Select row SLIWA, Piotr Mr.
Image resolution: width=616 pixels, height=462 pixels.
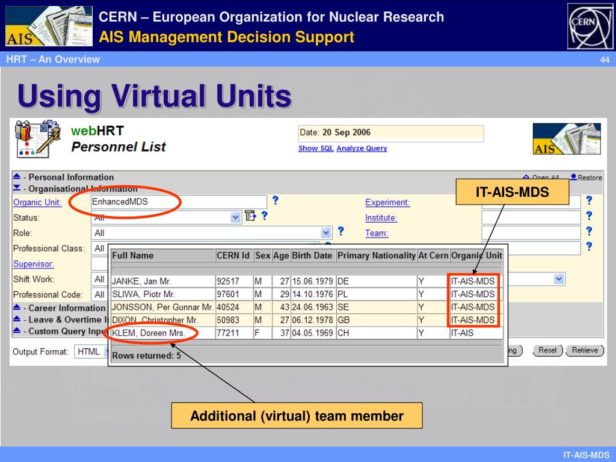pyautogui.click(x=307, y=294)
